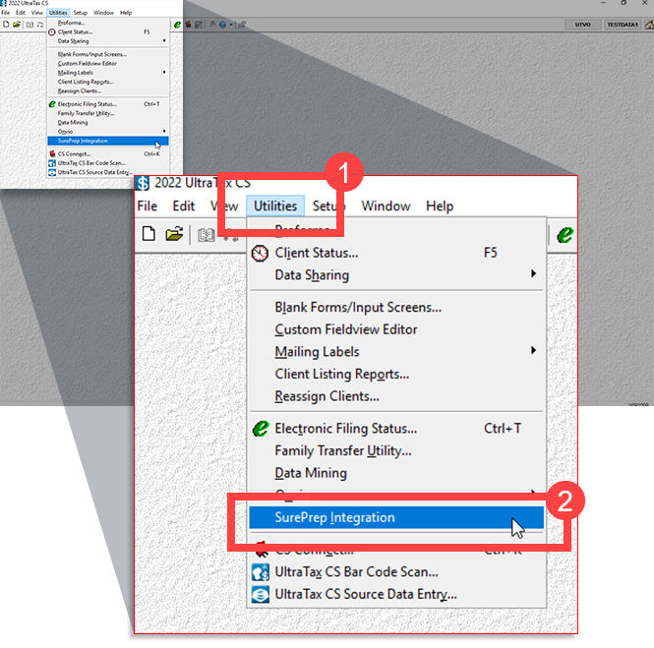
Task: Open the File menu in the enlarged view
Action: coord(148,206)
